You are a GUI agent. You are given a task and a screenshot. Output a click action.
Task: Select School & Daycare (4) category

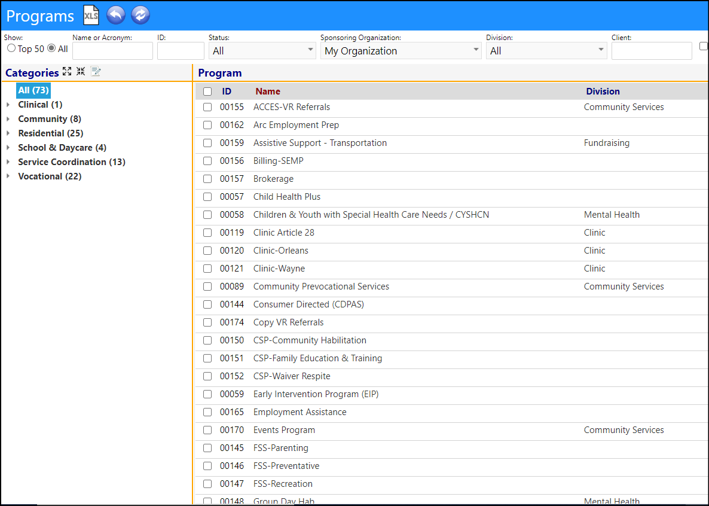62,148
